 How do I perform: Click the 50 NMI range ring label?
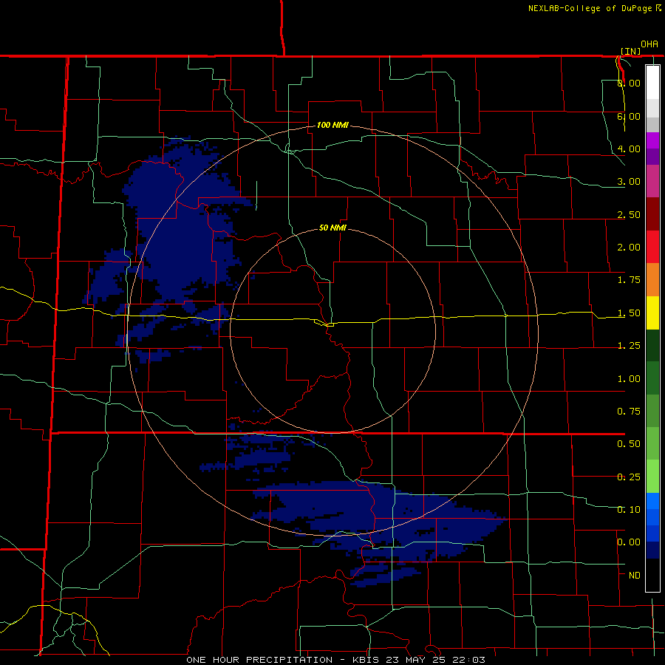tap(332, 228)
